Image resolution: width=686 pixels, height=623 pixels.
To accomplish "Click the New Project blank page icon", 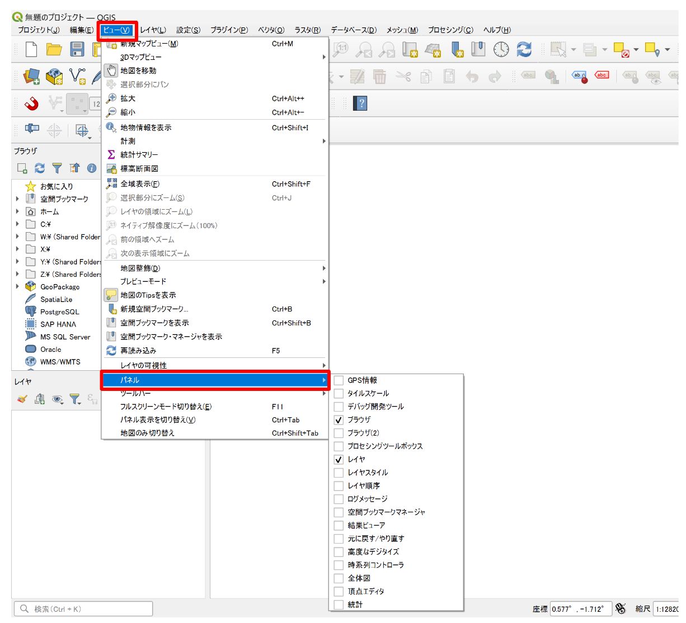I will pos(31,49).
